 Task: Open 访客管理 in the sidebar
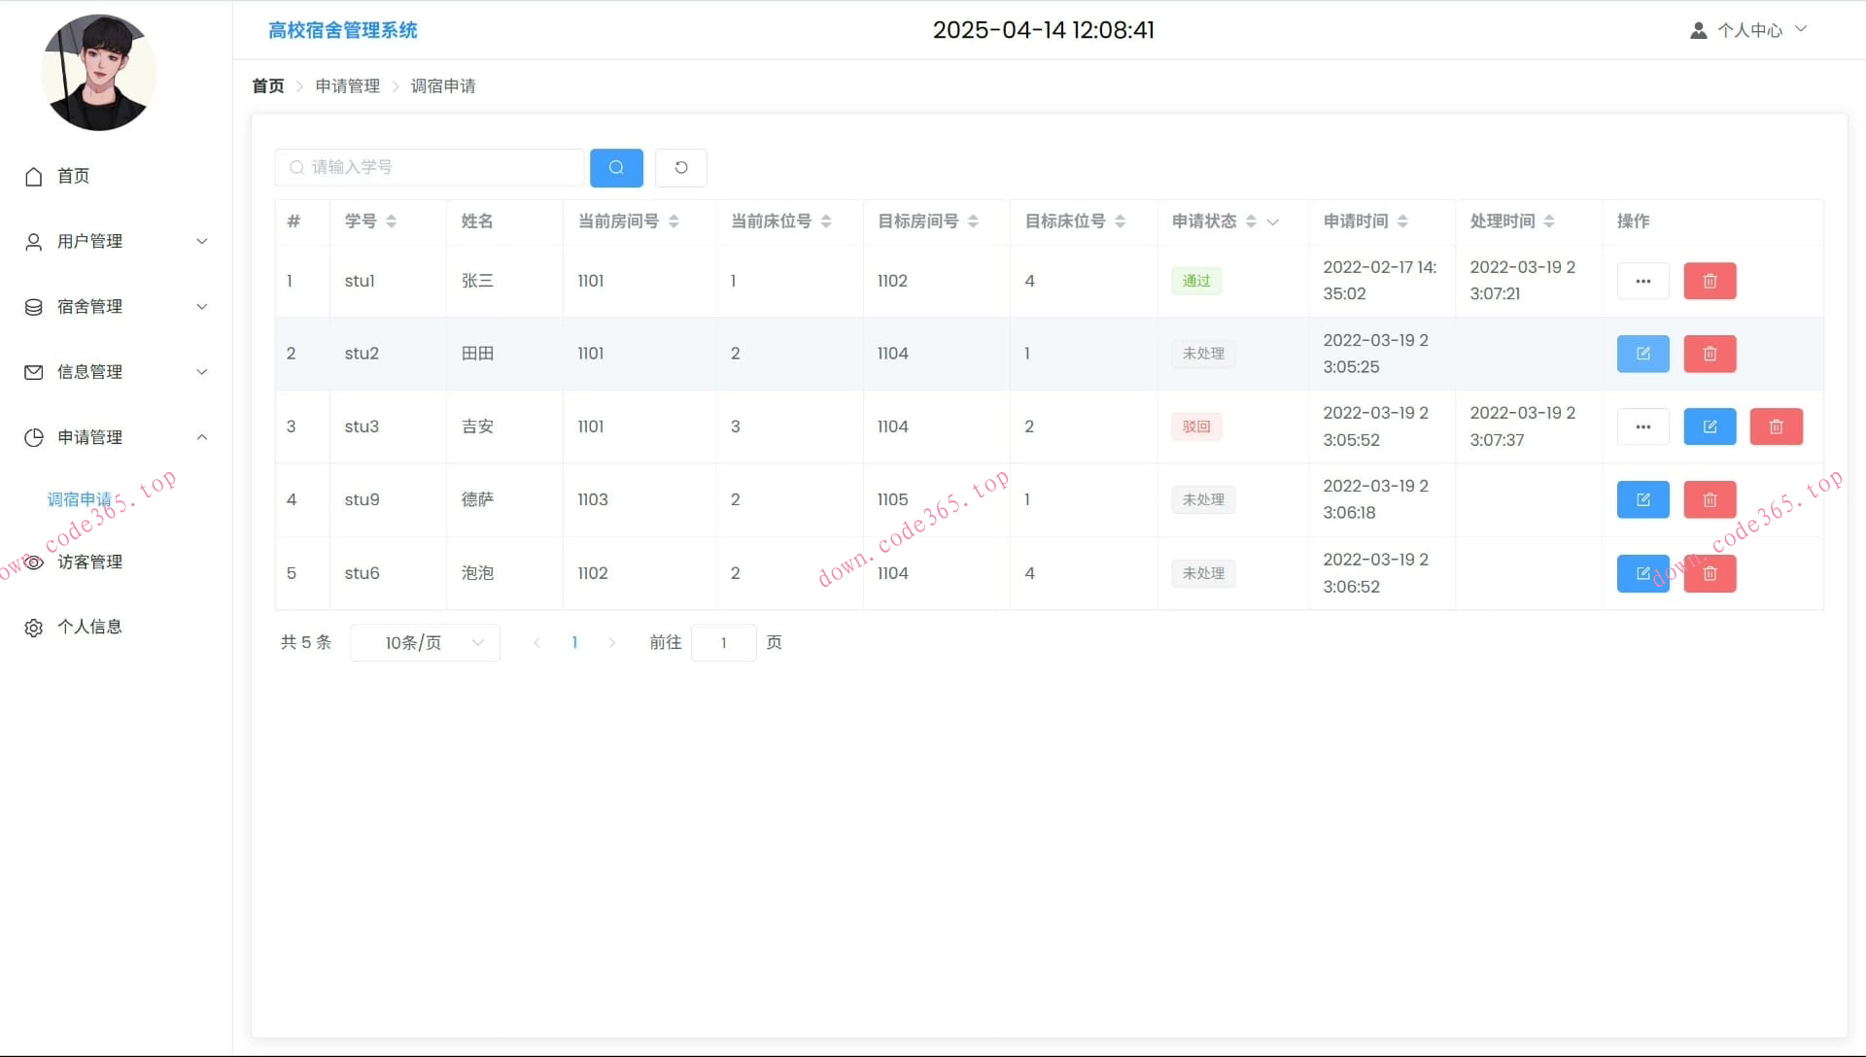[89, 562]
